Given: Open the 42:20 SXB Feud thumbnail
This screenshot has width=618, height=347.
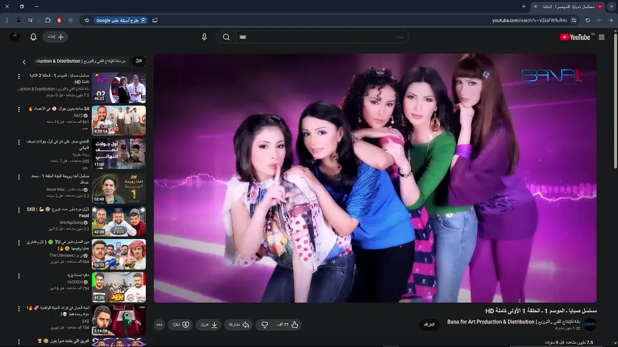Looking at the screenshot, I should tap(119, 221).
